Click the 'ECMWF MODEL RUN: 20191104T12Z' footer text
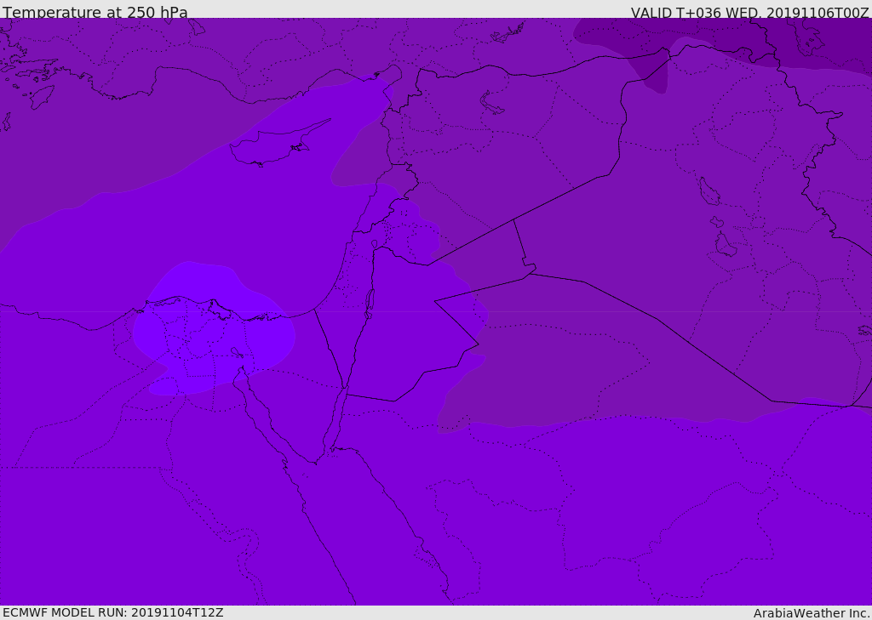The image size is (872, 620). tap(113, 612)
